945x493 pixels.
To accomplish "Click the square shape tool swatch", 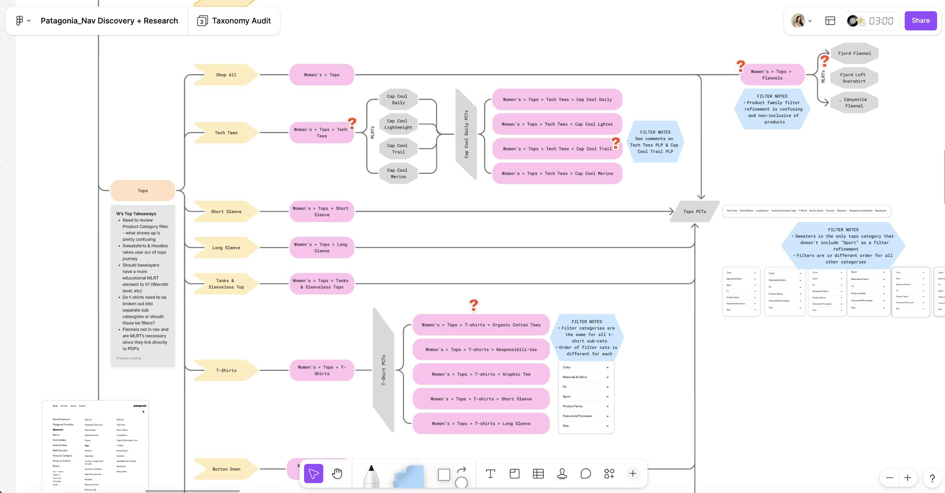I will click(443, 474).
